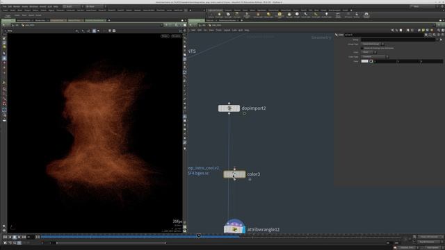Open the color wheel picker beside swatch
The image size is (445, 250).
coord(371,61)
